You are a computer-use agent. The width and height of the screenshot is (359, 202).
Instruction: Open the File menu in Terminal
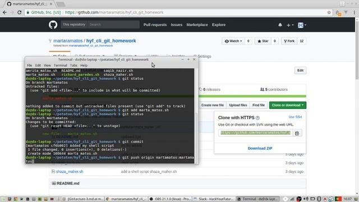tap(30, 65)
